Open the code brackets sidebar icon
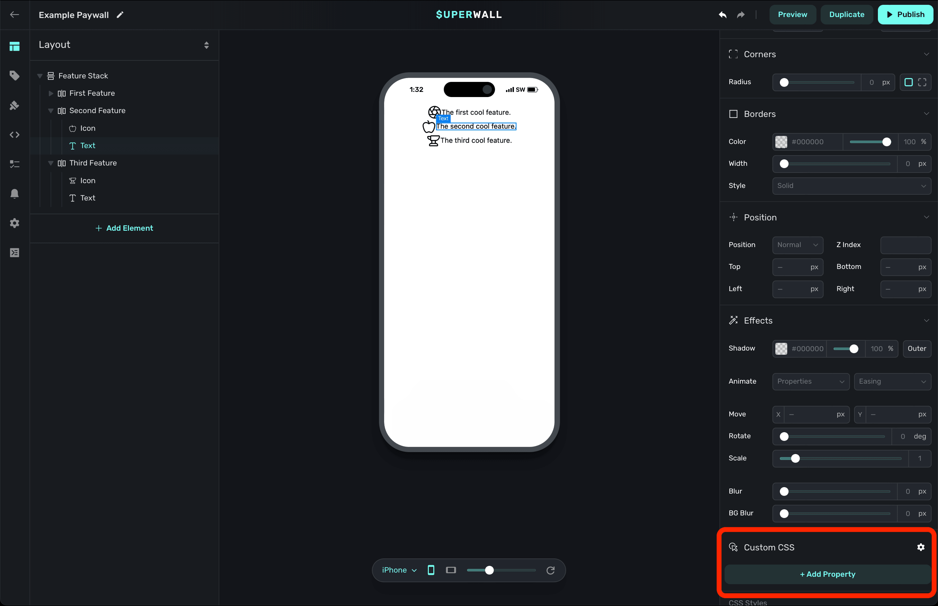Viewport: 938px width, 606px height. 14,135
